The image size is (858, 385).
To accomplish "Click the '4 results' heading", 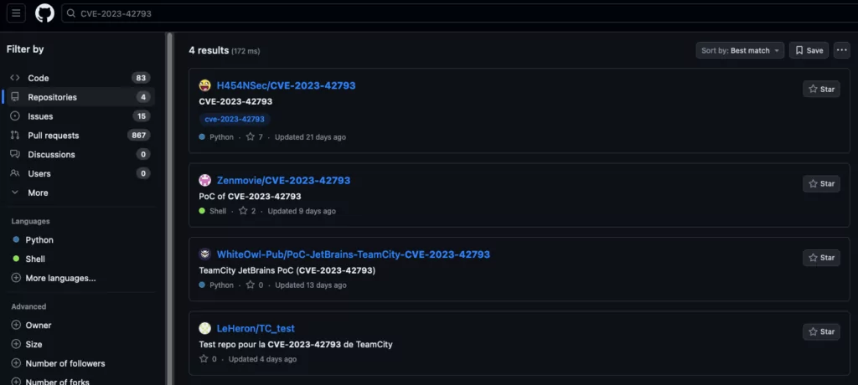I will click(x=209, y=50).
